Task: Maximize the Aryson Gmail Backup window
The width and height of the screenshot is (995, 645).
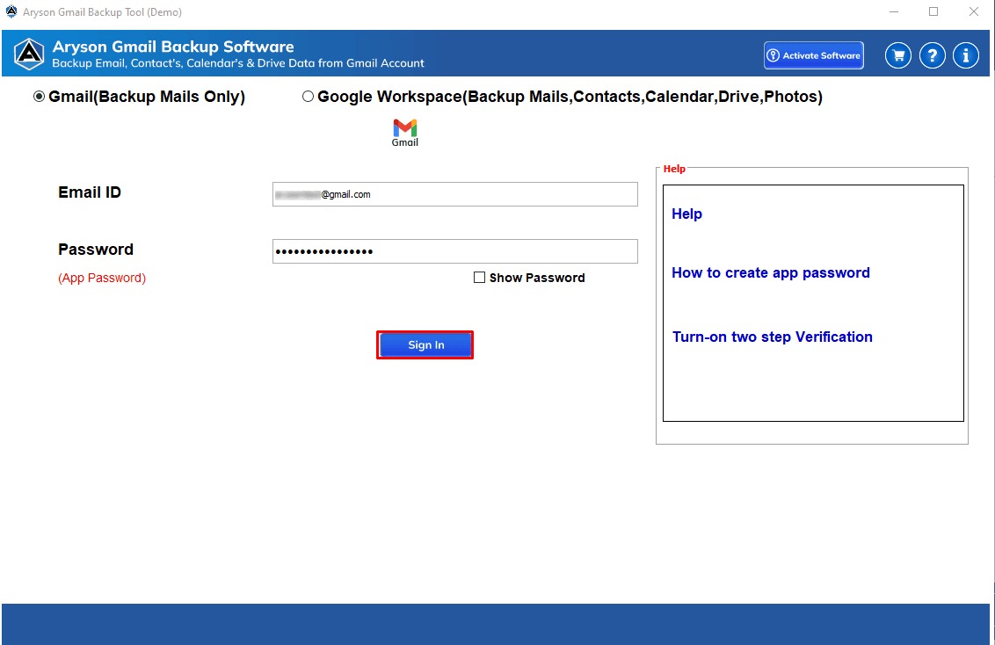Action: 933,12
